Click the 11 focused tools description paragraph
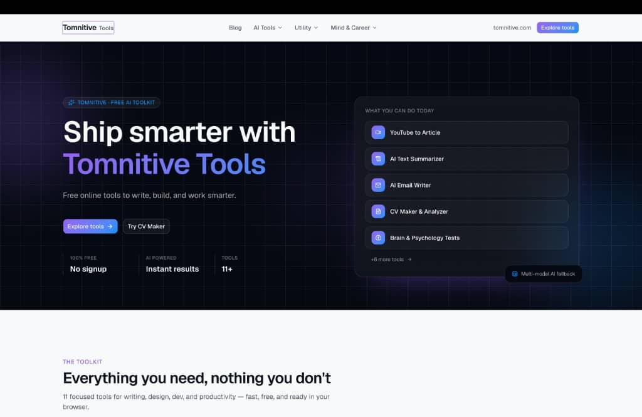 (x=196, y=401)
